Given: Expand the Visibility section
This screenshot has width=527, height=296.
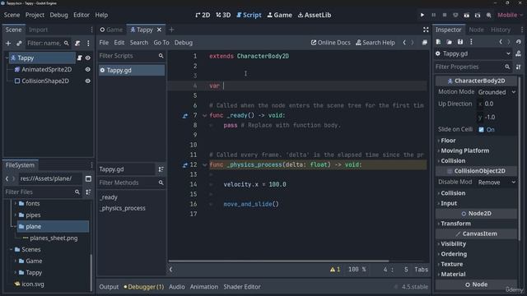Looking at the screenshot, I should pos(452,244).
